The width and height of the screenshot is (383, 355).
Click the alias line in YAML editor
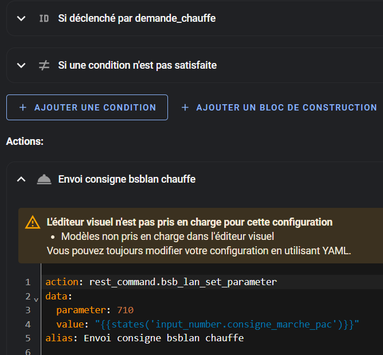click(144, 338)
